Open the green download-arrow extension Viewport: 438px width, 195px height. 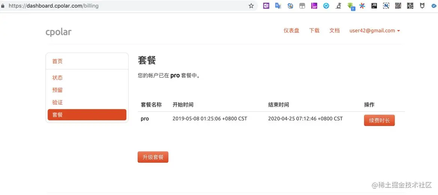351,6
